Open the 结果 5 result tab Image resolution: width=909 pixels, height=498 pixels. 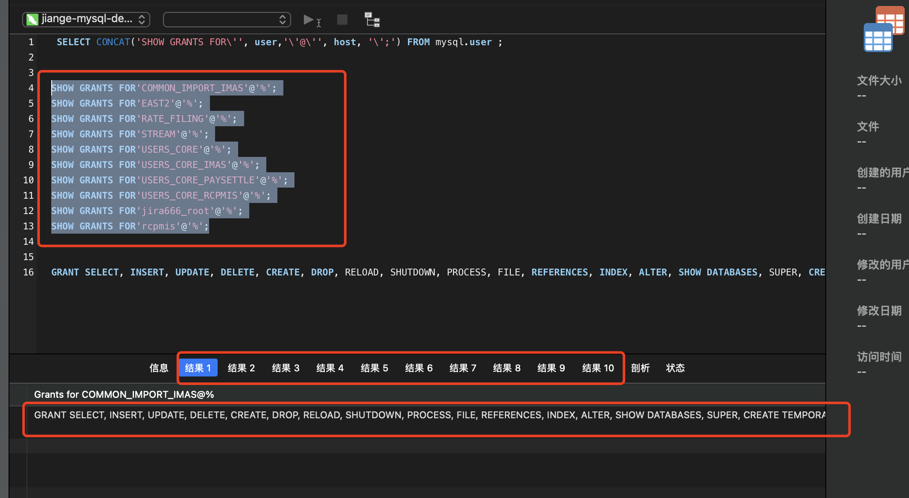[x=374, y=368]
